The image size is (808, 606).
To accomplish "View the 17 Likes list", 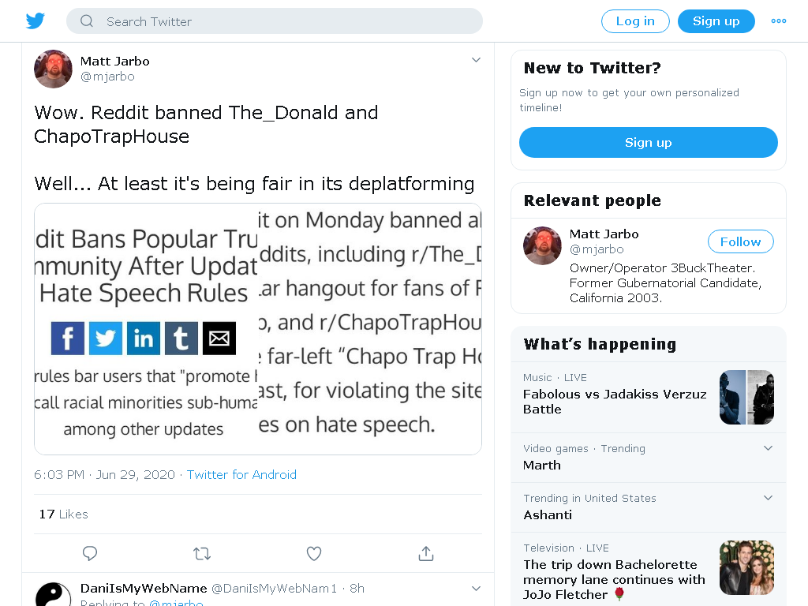I will [63, 514].
